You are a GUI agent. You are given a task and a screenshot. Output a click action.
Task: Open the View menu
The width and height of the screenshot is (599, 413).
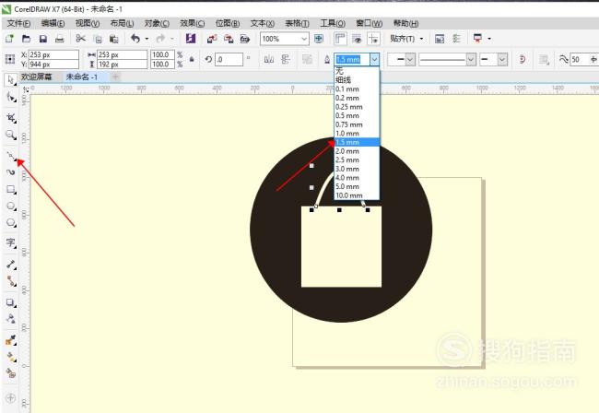(88, 23)
